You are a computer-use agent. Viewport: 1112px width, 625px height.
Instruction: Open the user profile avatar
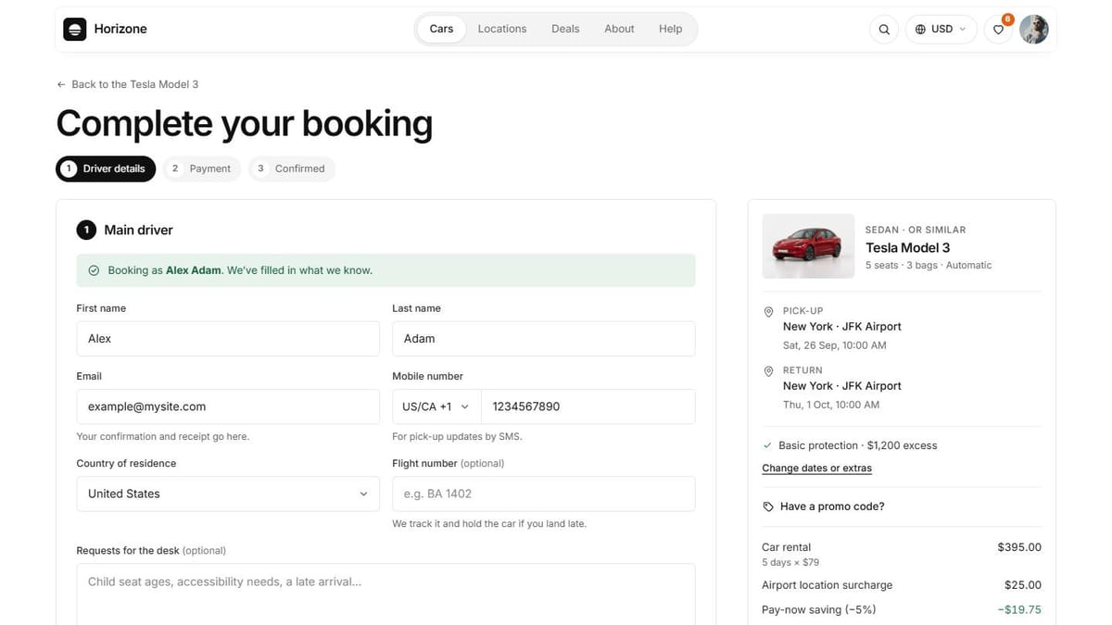coord(1034,30)
